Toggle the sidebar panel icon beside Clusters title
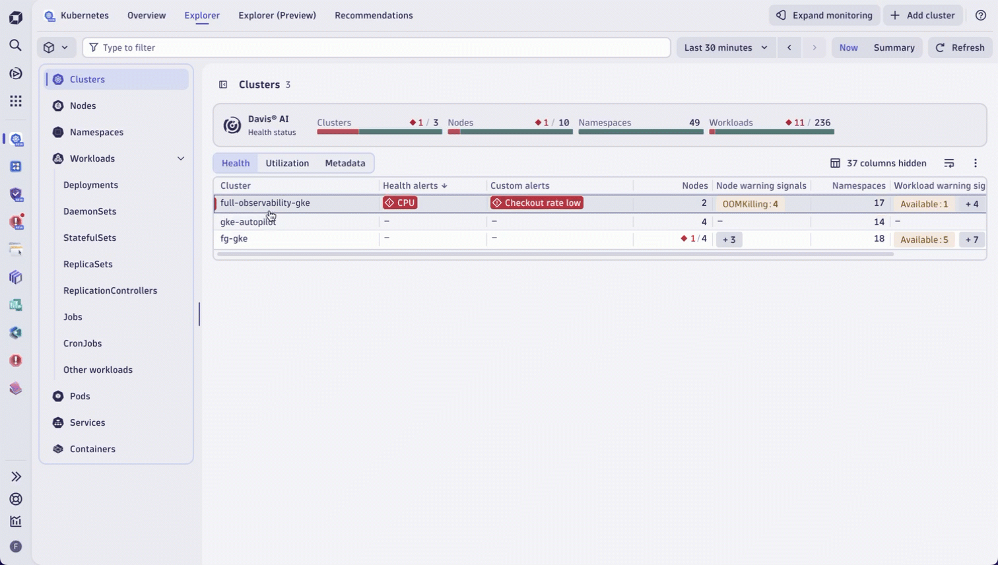 click(x=223, y=84)
